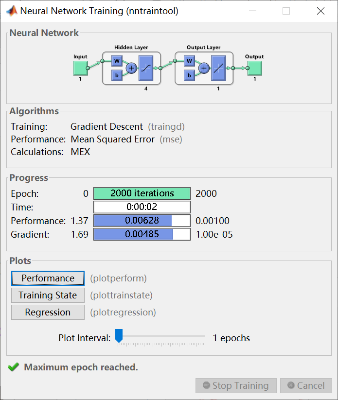Image resolution: width=338 pixels, height=400 pixels.
Task: Open the Training State plot
Action: (47, 295)
